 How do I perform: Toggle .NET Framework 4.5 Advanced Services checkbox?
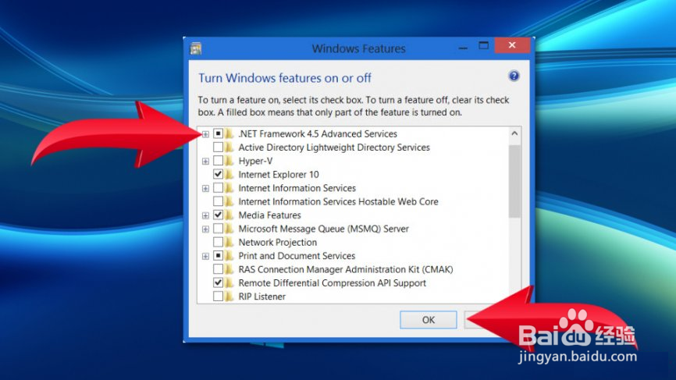(x=218, y=133)
